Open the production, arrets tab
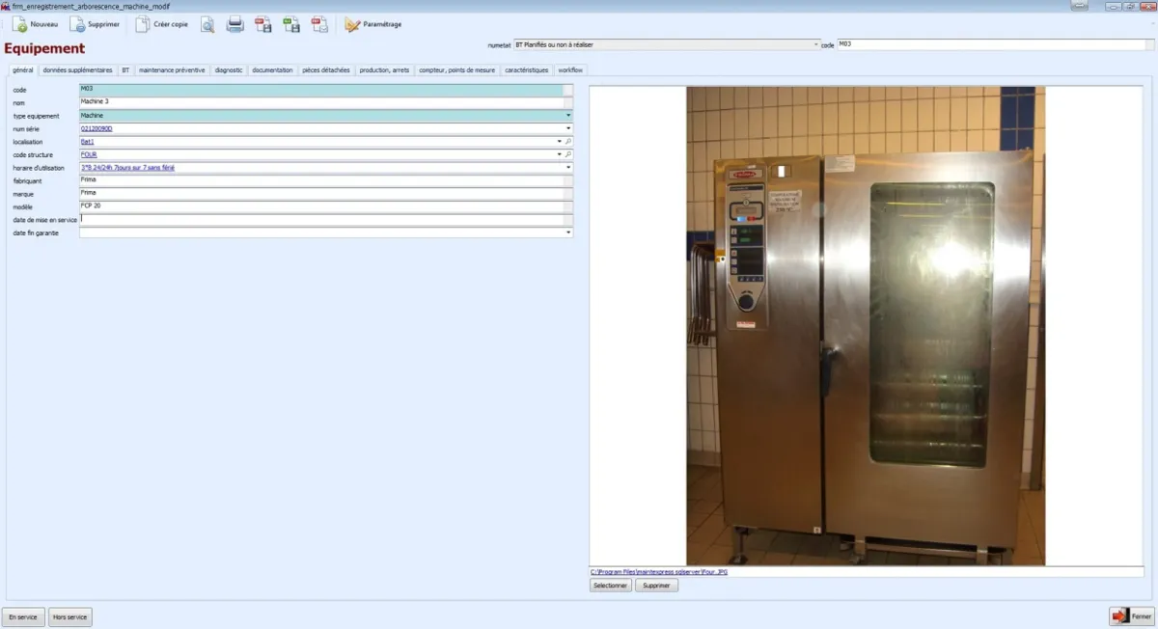This screenshot has width=1158, height=629. coord(384,70)
